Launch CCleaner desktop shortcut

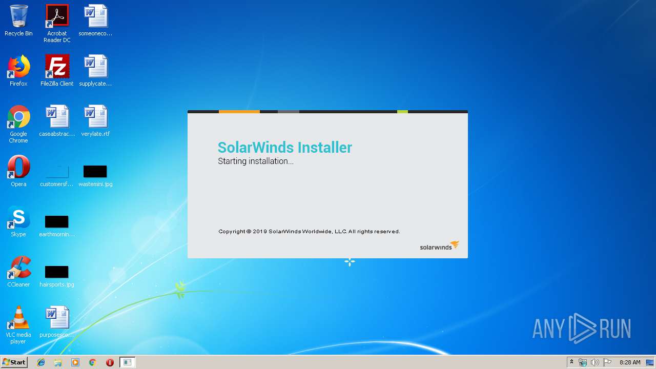pyautogui.click(x=18, y=272)
